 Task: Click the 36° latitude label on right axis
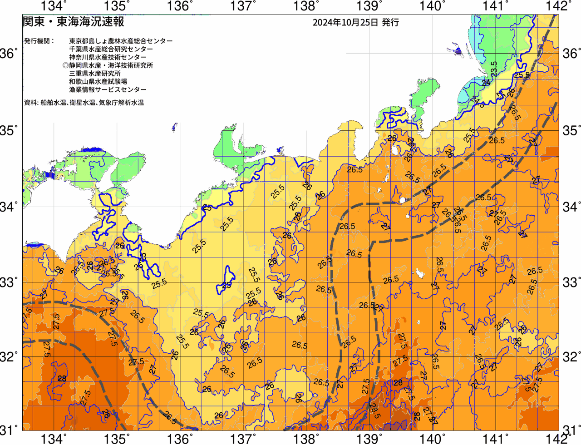(x=571, y=54)
